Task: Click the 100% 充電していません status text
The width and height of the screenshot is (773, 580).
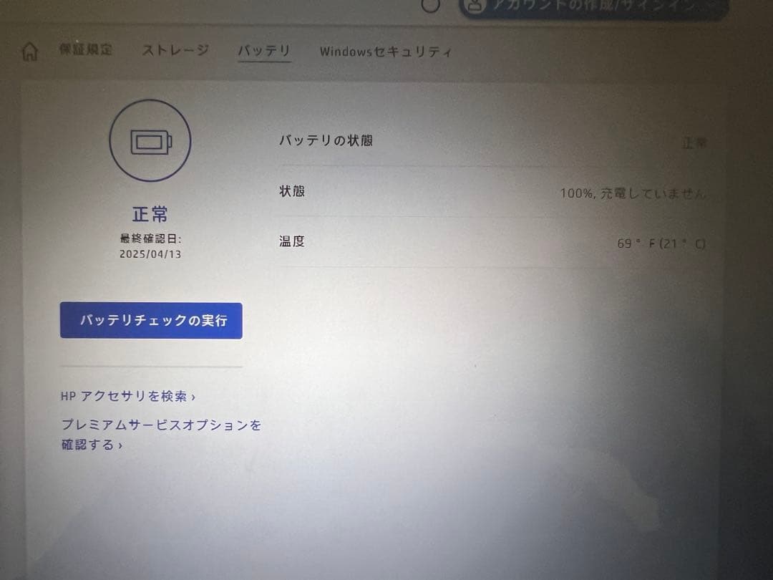Action: [633, 192]
